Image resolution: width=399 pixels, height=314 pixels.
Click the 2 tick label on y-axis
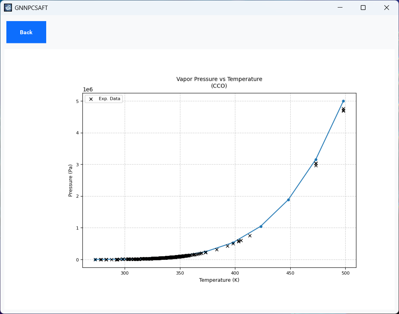pos(78,196)
